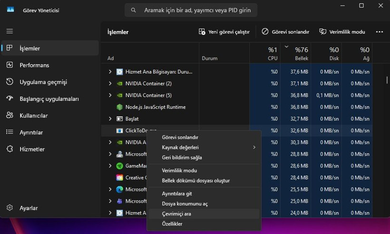Click the Hizmetler puzzle icon

point(10,149)
